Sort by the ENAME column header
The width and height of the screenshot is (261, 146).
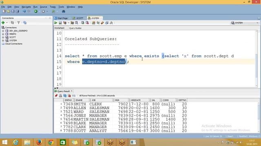click(81, 100)
